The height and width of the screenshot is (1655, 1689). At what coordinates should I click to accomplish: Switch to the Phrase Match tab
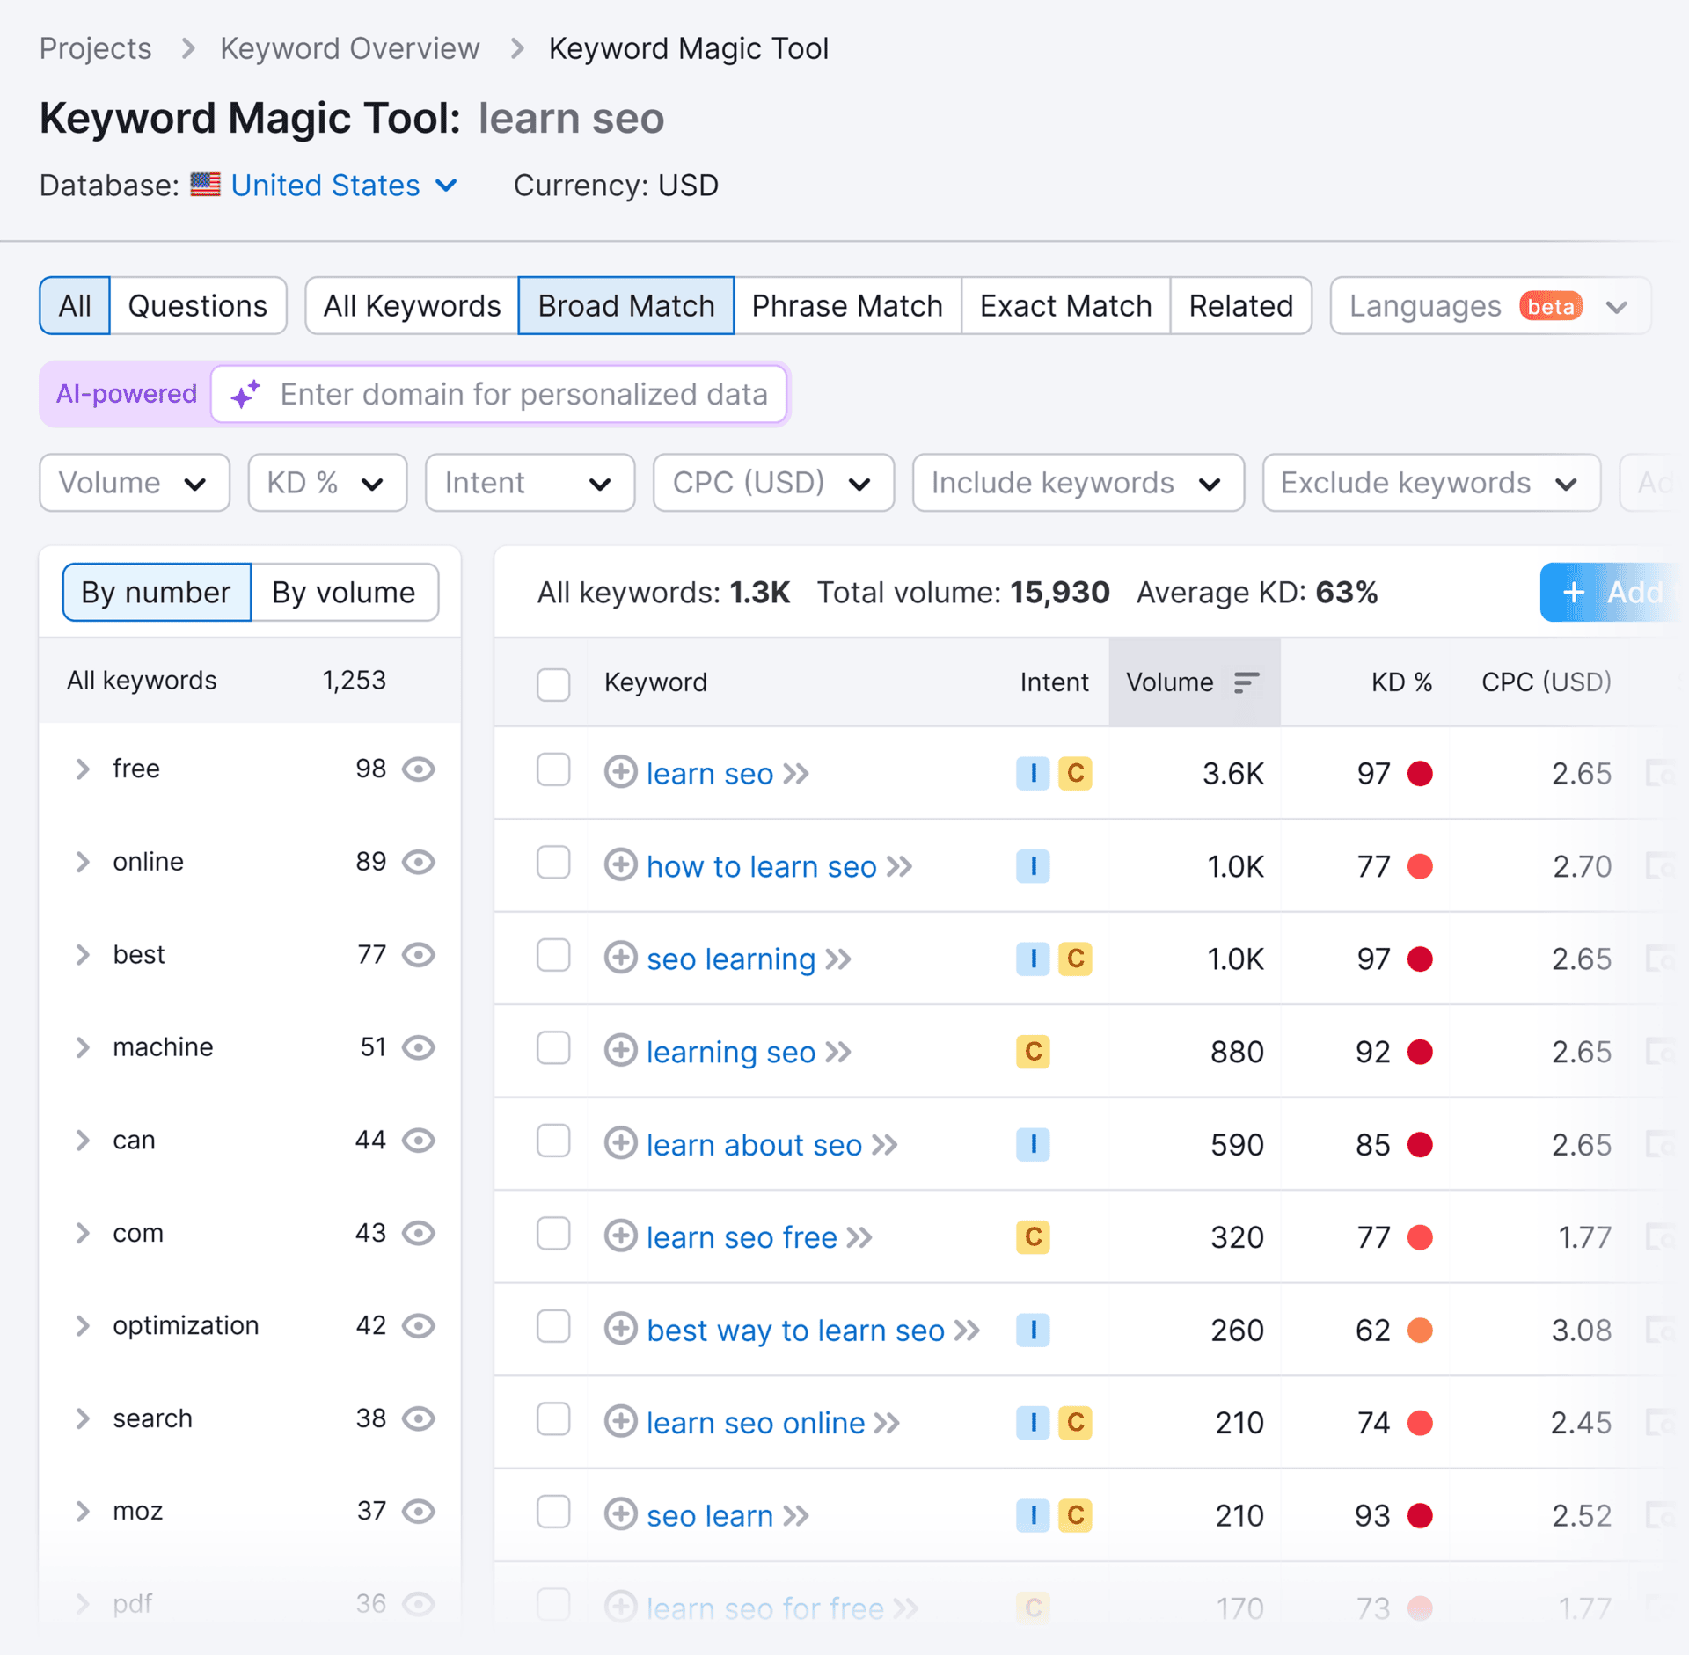(x=846, y=305)
